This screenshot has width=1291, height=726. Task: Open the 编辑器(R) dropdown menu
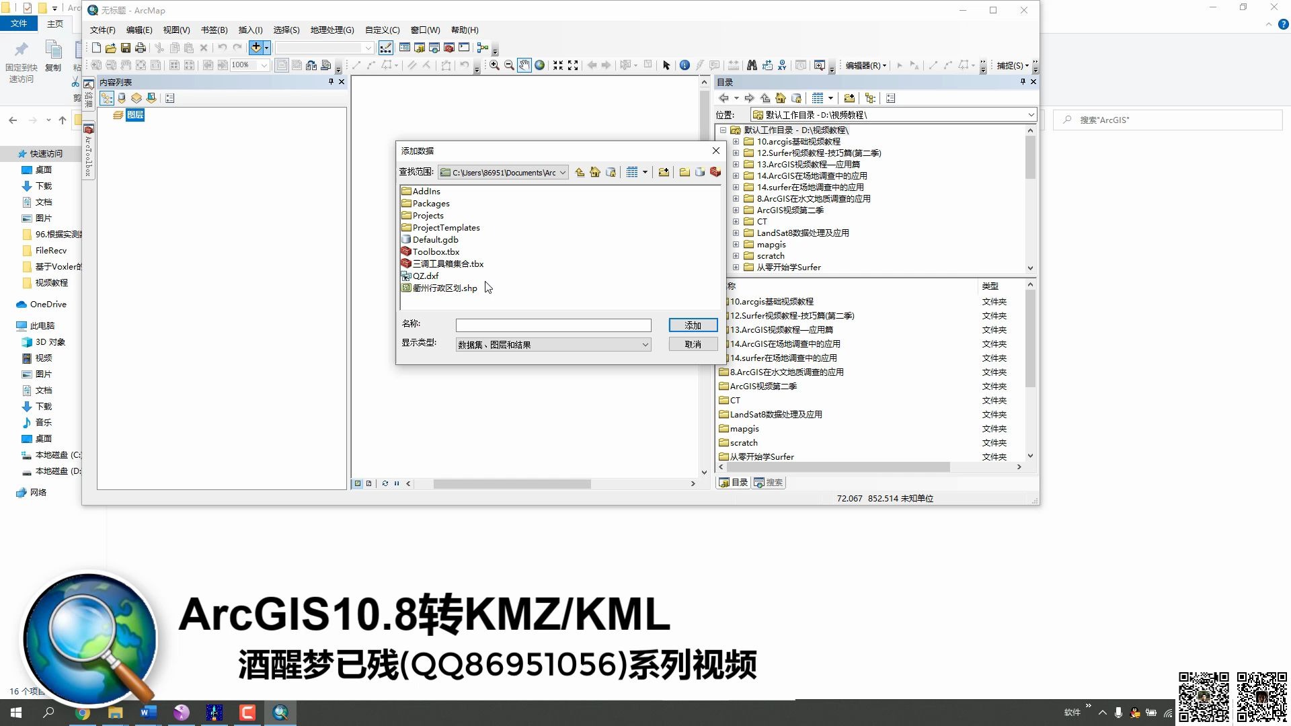(x=866, y=65)
